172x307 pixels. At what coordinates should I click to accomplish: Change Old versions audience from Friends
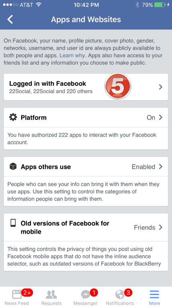pyautogui.click(x=148, y=228)
